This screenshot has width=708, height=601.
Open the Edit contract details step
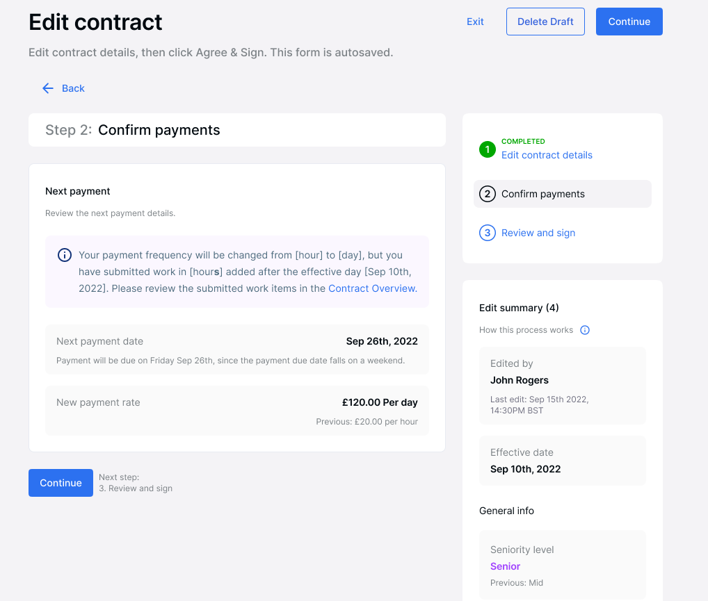pos(547,155)
